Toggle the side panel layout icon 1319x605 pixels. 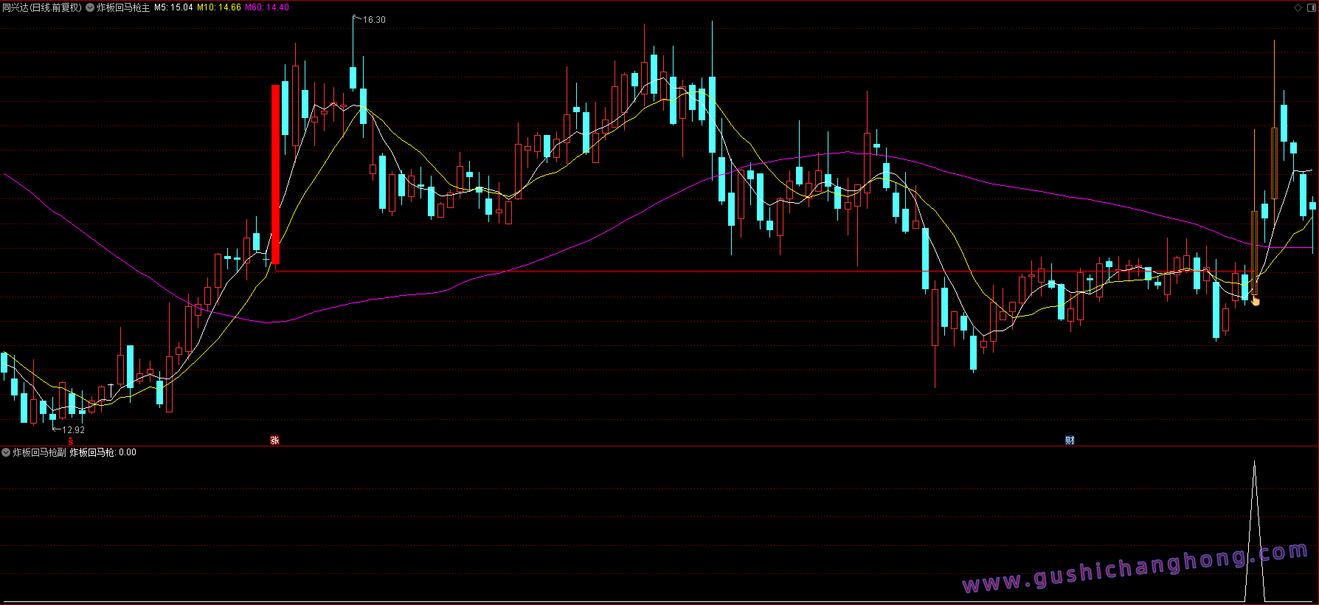pyautogui.click(x=1310, y=7)
